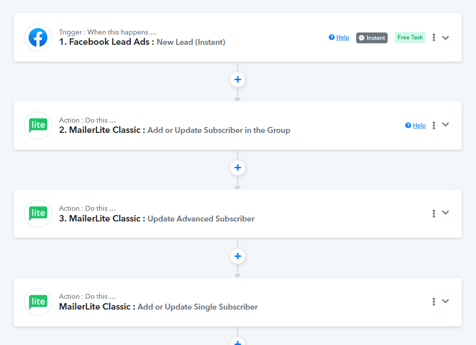Open Help link for Facebook Lead Ads trigger
The image size is (476, 345).
pyautogui.click(x=339, y=37)
